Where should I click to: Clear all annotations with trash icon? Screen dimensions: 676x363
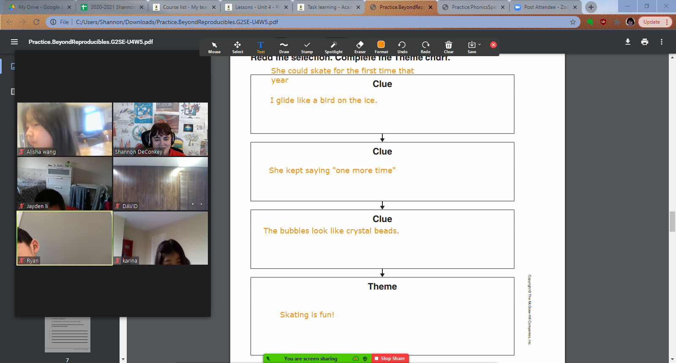coord(449,47)
